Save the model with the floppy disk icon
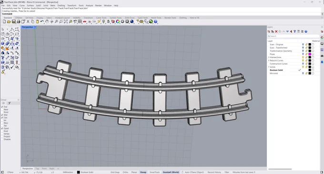 coord(14,21)
